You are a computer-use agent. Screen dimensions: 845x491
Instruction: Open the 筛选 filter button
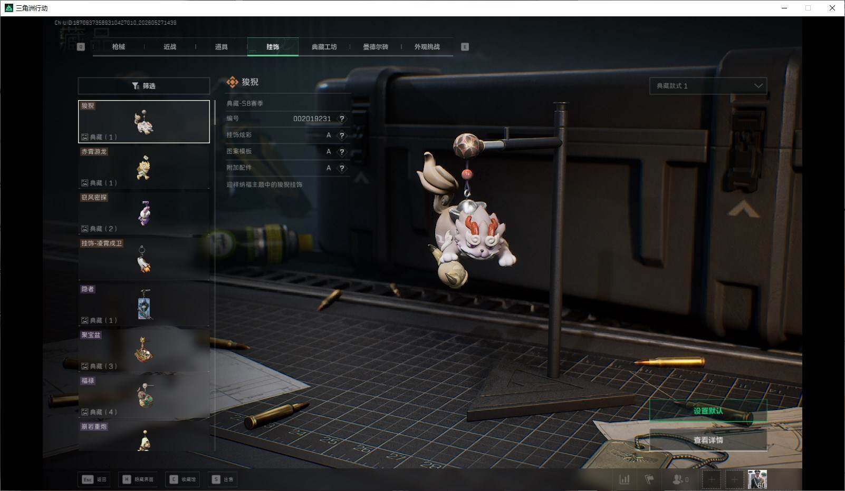(143, 86)
